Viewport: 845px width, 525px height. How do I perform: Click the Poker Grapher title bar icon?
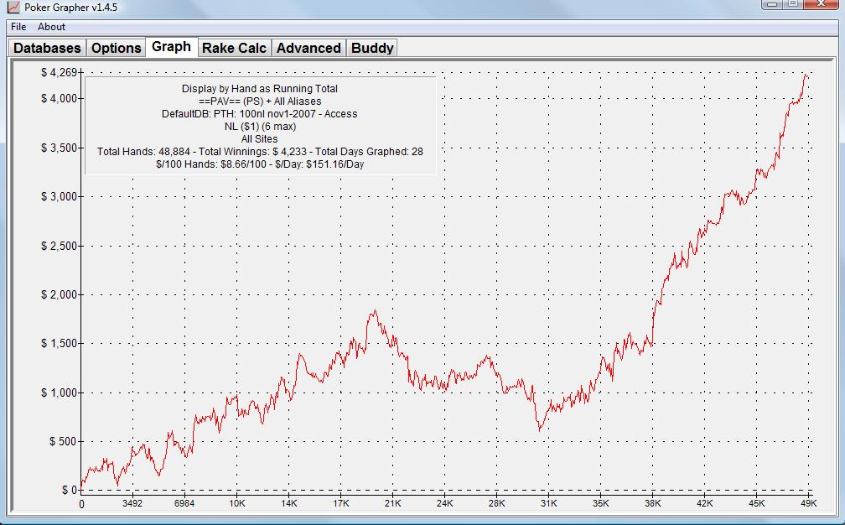(x=13, y=8)
